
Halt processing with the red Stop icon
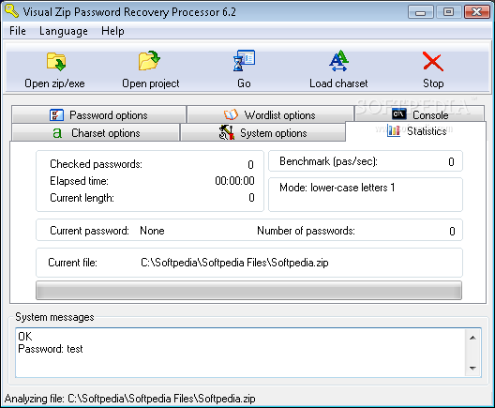click(433, 61)
